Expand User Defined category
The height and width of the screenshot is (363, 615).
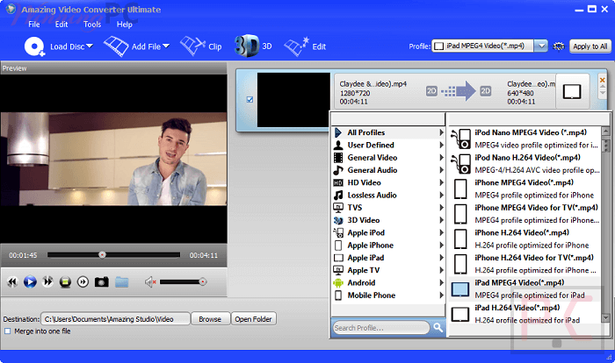[388, 145]
